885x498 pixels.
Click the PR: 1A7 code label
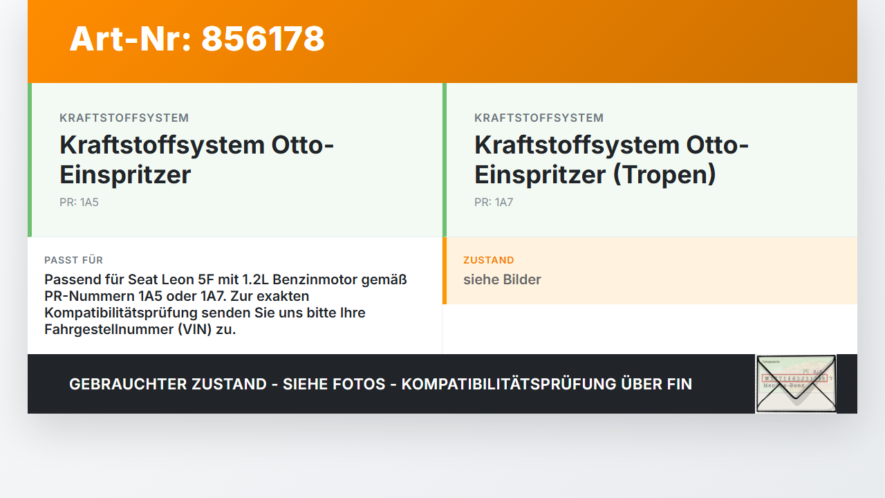pyautogui.click(x=494, y=203)
